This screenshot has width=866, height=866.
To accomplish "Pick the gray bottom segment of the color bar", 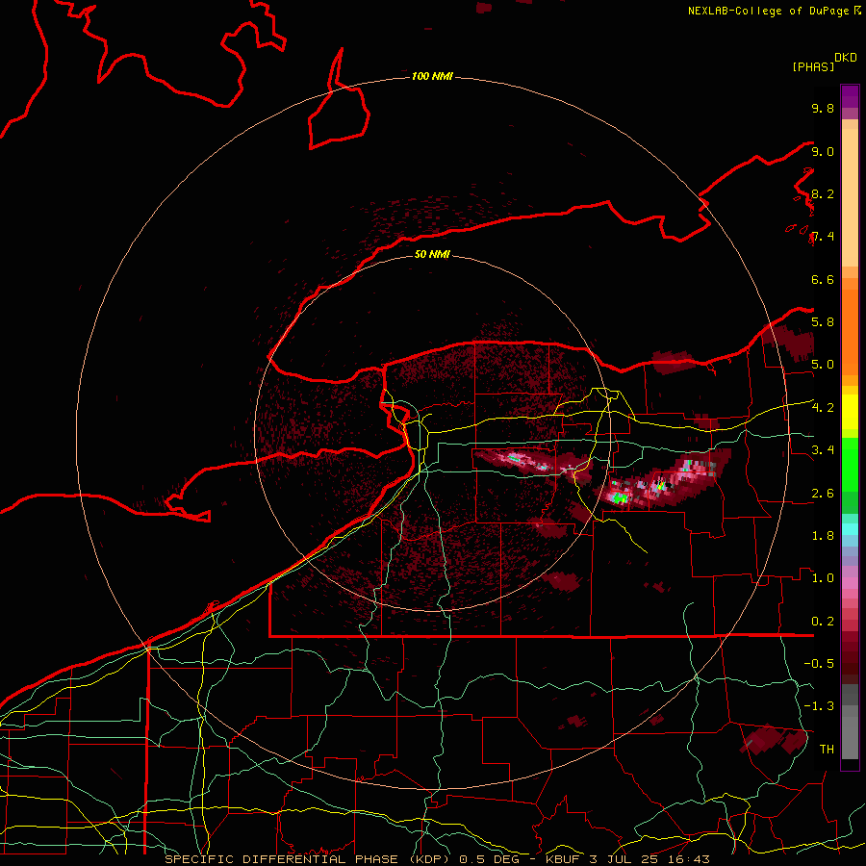I will point(850,737).
